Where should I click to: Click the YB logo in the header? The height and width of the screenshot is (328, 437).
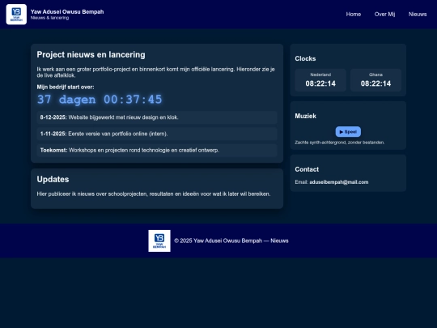pos(16,15)
